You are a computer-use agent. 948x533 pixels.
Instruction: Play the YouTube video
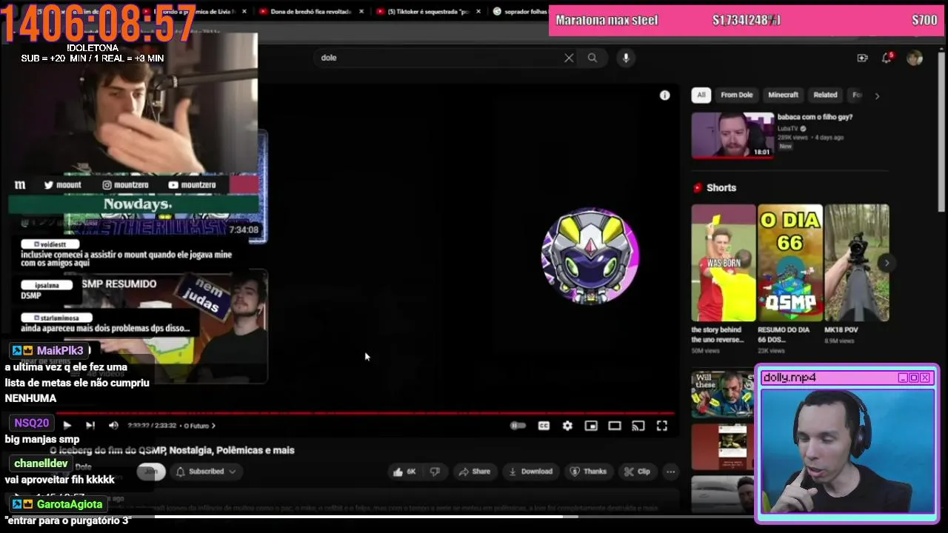click(x=67, y=426)
